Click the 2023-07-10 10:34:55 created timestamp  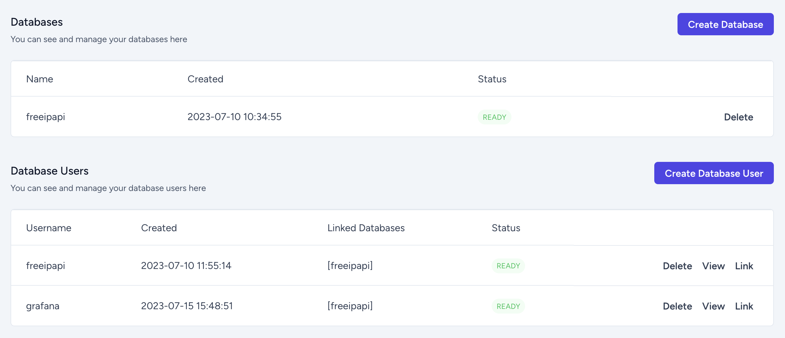click(x=235, y=117)
